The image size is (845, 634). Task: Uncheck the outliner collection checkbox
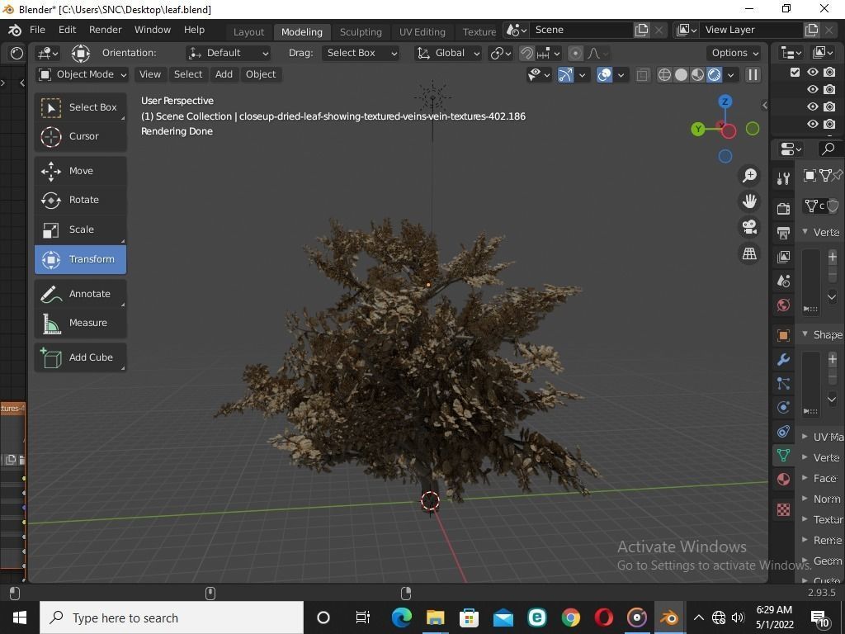point(795,72)
